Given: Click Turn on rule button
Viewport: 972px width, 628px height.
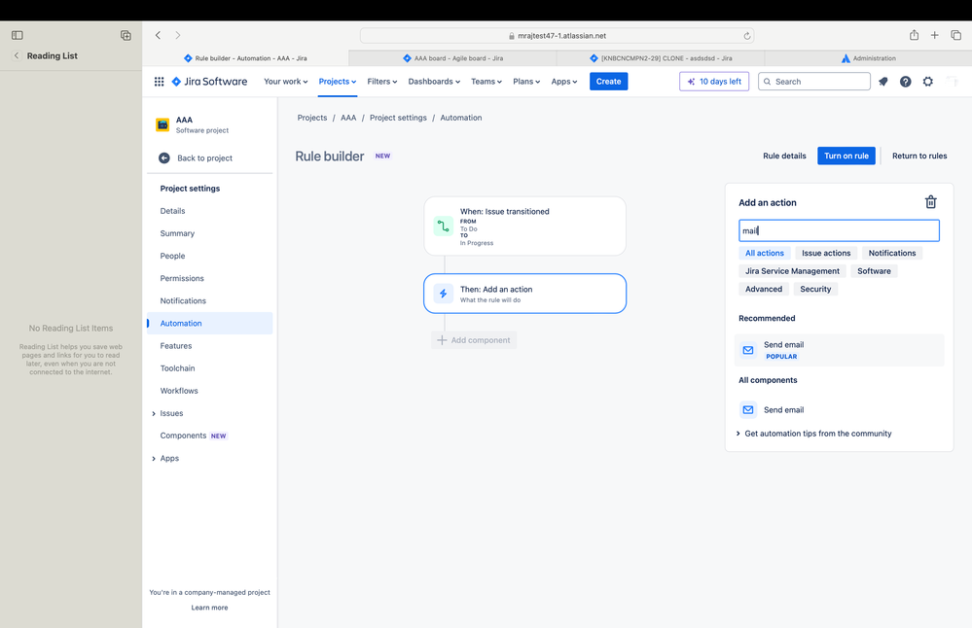Looking at the screenshot, I should (x=846, y=157).
